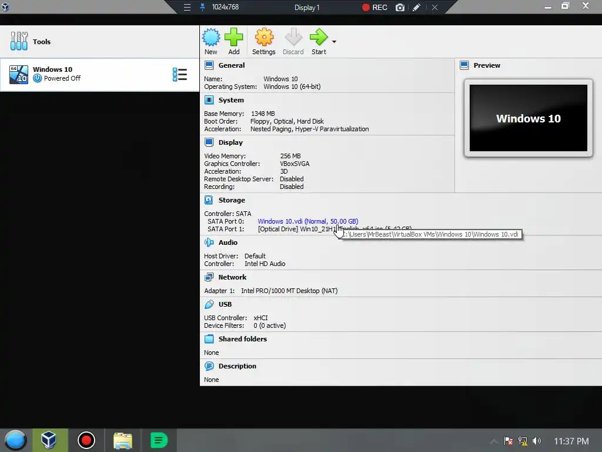The image size is (602, 452).
Task: Open the Display section heading
Action: click(x=230, y=142)
